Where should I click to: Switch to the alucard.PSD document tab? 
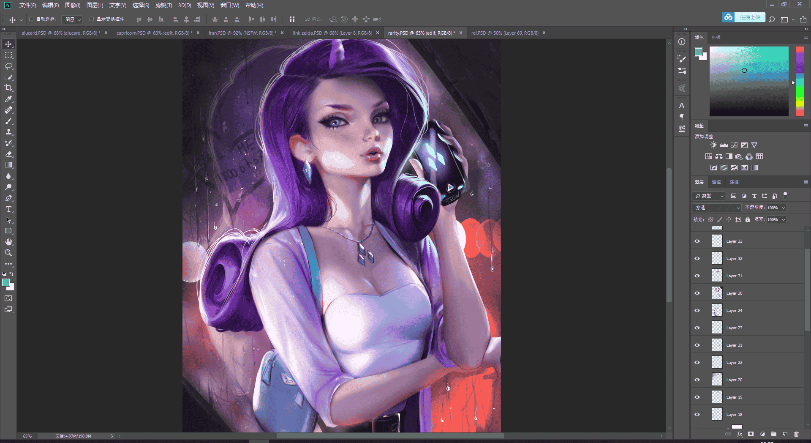(61, 33)
